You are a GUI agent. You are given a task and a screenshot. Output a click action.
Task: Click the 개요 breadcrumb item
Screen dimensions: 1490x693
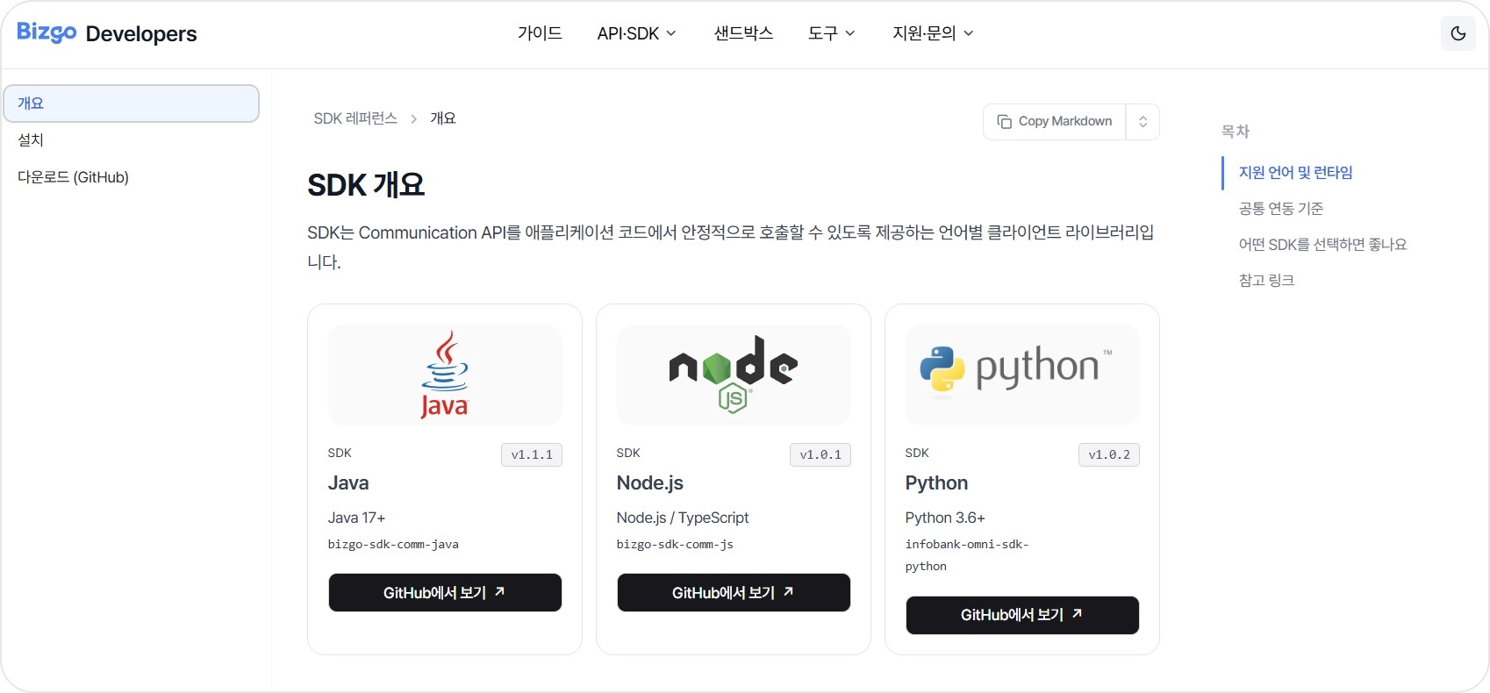click(443, 118)
